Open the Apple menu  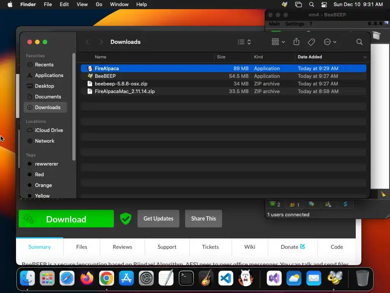pyautogui.click(x=10, y=5)
